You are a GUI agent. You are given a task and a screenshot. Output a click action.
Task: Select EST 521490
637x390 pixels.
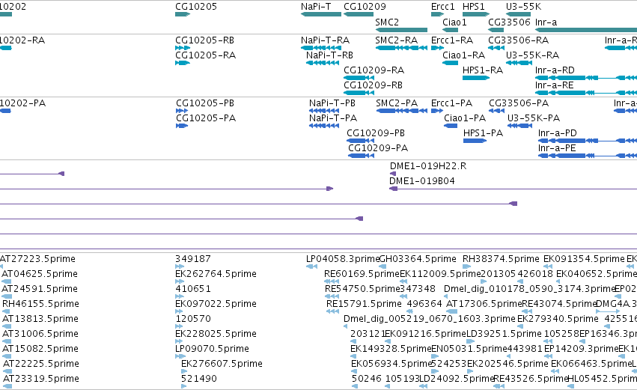(x=183, y=386)
